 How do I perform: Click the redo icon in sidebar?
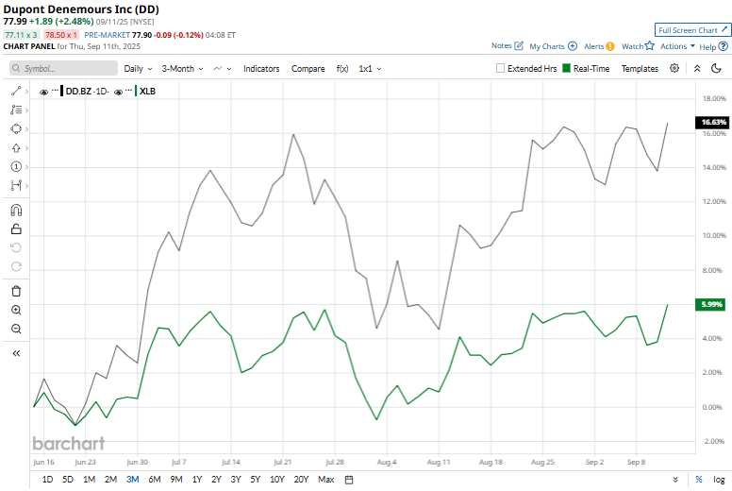point(16,267)
